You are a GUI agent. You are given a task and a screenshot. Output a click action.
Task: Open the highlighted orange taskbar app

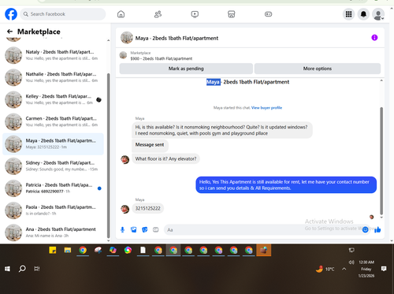point(264,250)
